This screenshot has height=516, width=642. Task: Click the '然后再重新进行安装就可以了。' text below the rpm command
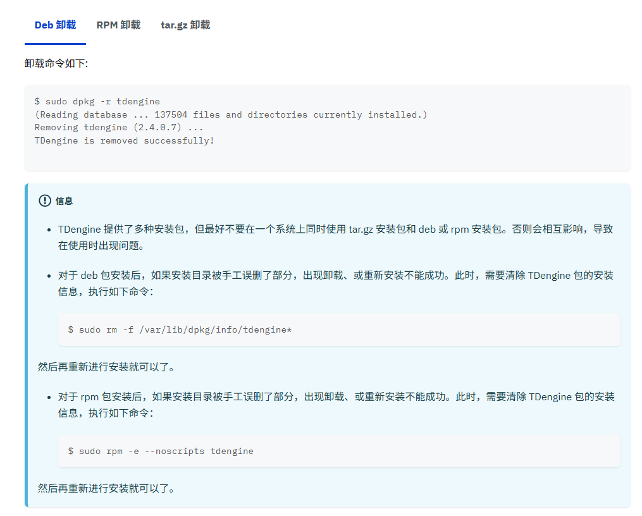[107, 488]
